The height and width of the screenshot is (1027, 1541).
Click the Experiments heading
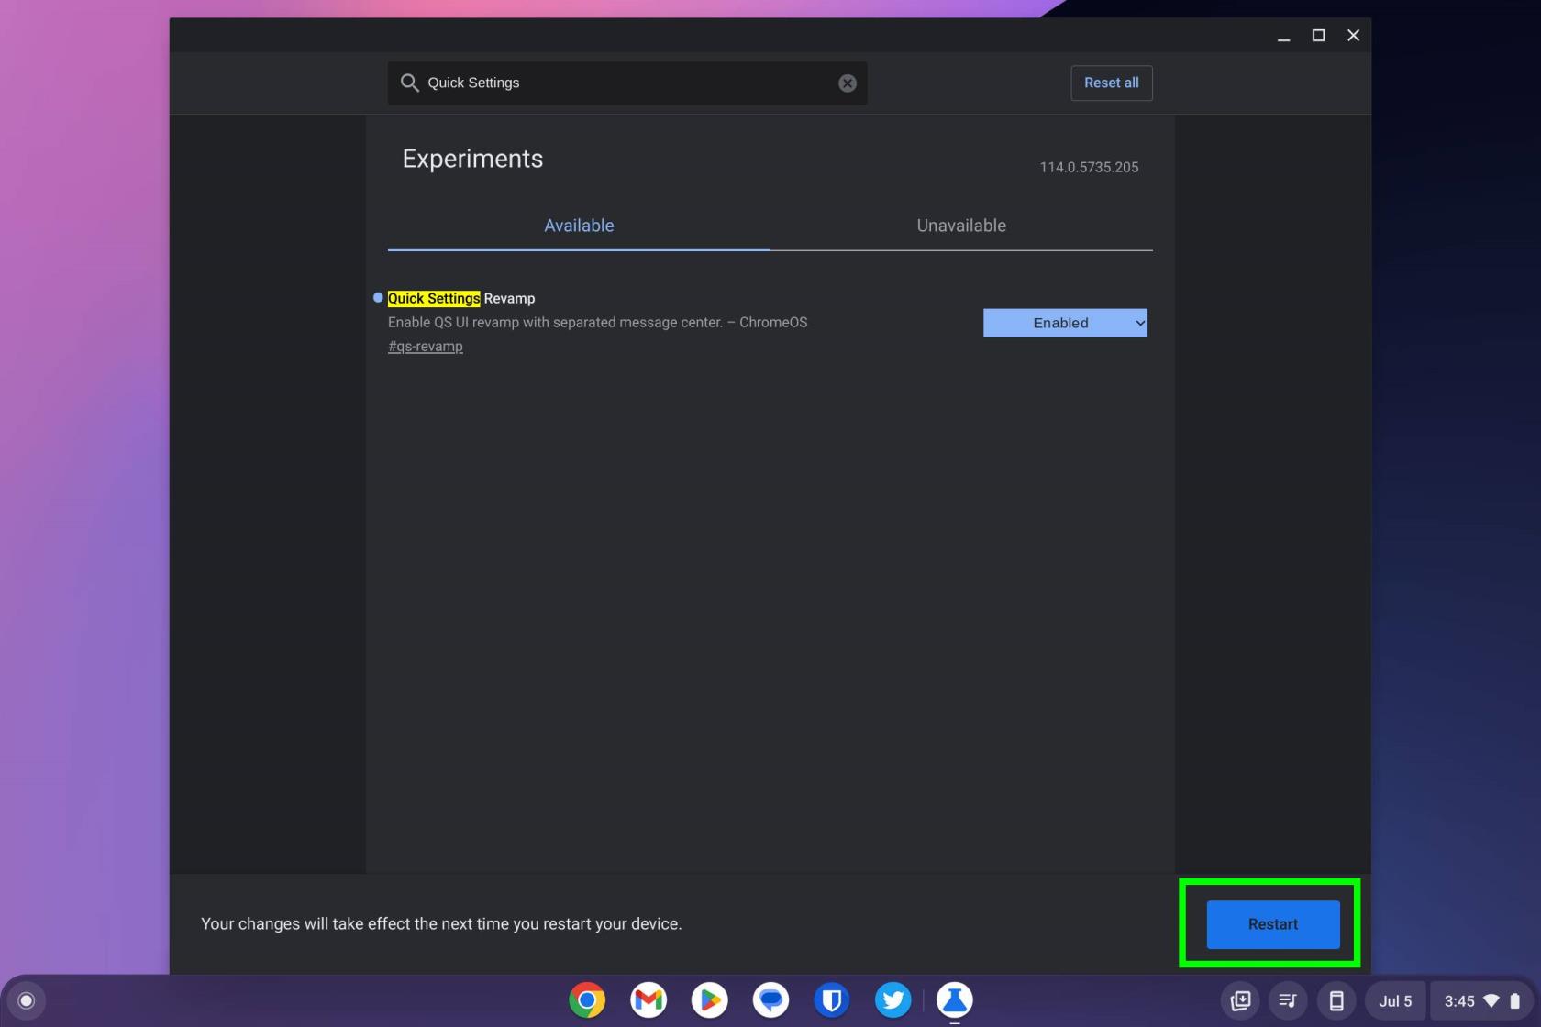tap(472, 159)
